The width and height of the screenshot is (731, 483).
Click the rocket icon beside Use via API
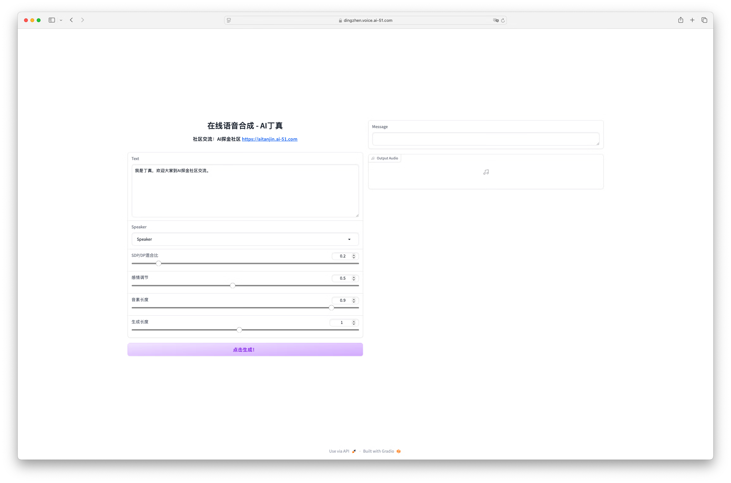coord(354,451)
